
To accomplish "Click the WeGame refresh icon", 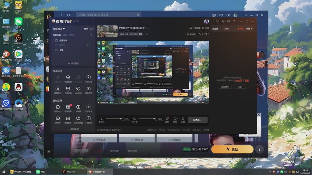I will point(69,15).
